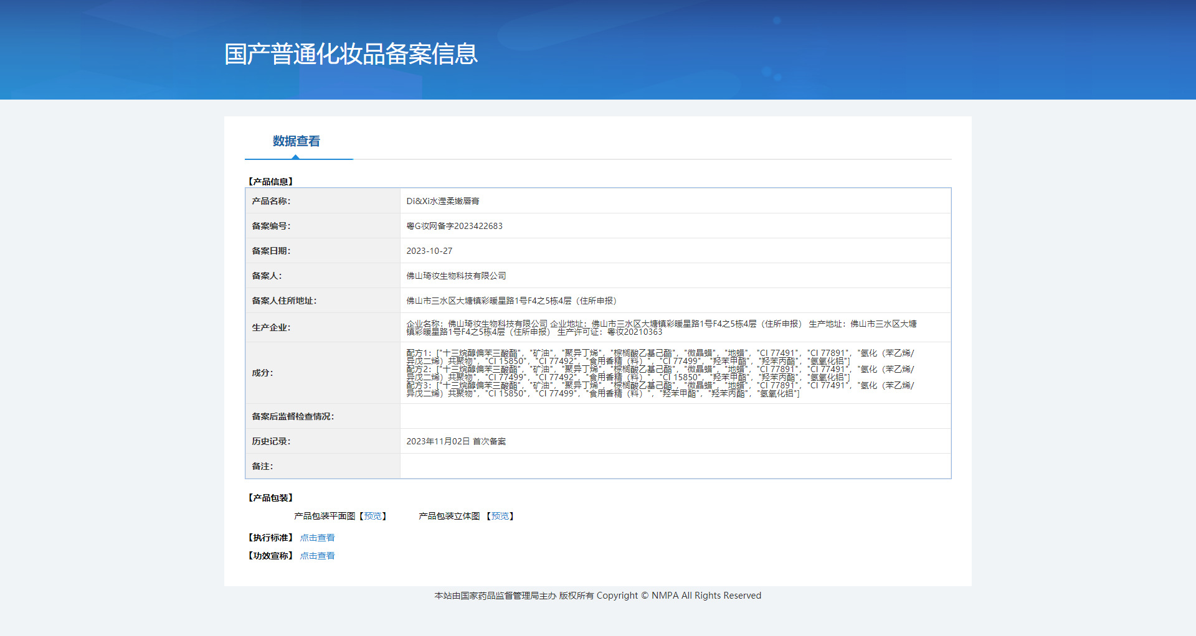Preview the 产品包装平面图 image

(373, 516)
